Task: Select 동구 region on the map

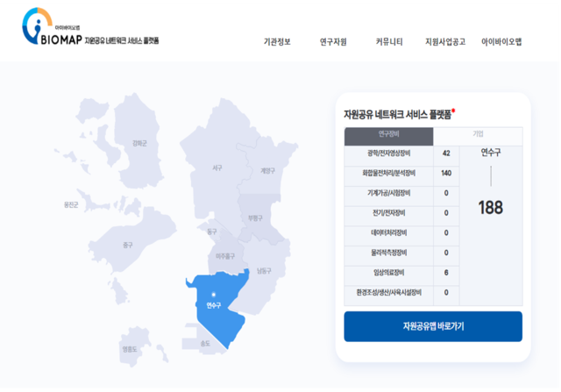Action: [212, 232]
